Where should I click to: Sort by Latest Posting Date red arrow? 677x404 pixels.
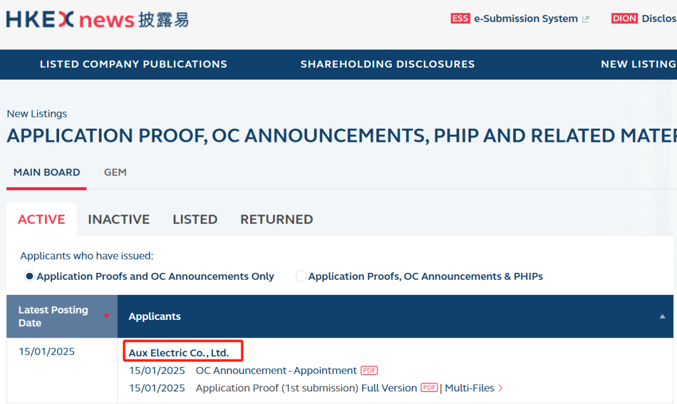pyautogui.click(x=106, y=316)
